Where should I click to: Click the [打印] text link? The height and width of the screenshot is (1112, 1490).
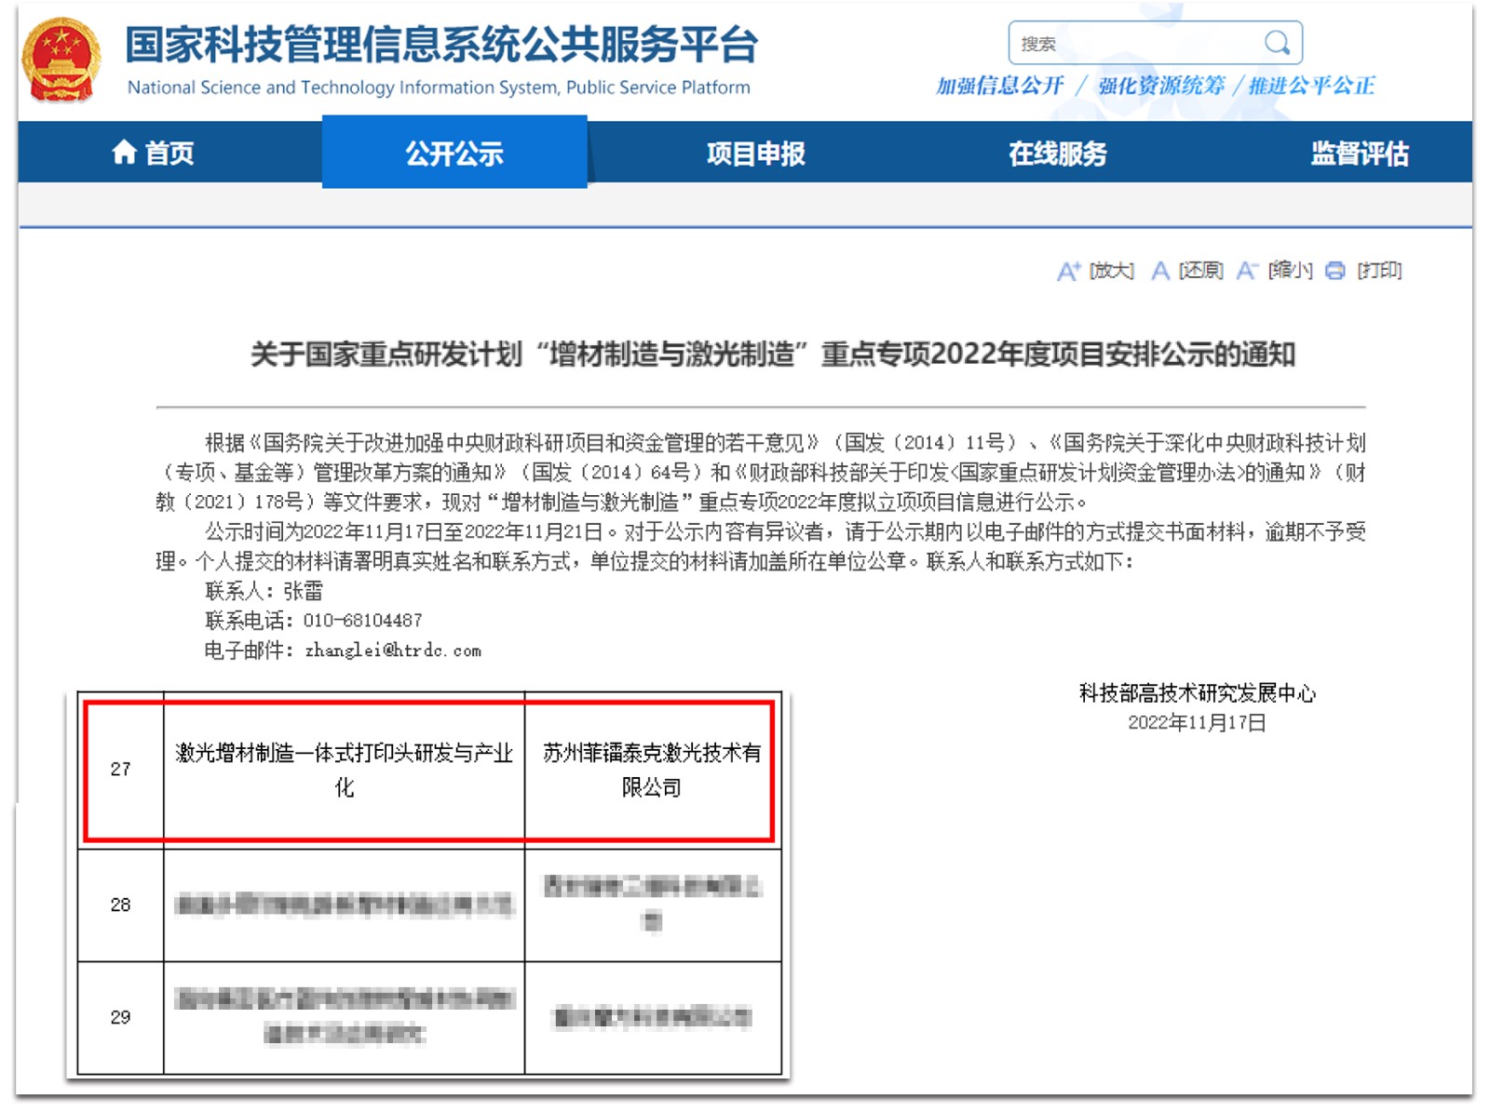pyautogui.click(x=1379, y=271)
